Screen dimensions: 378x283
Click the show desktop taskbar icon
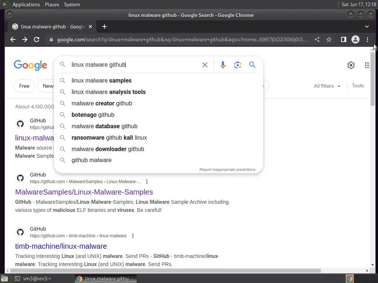pos(4,279)
